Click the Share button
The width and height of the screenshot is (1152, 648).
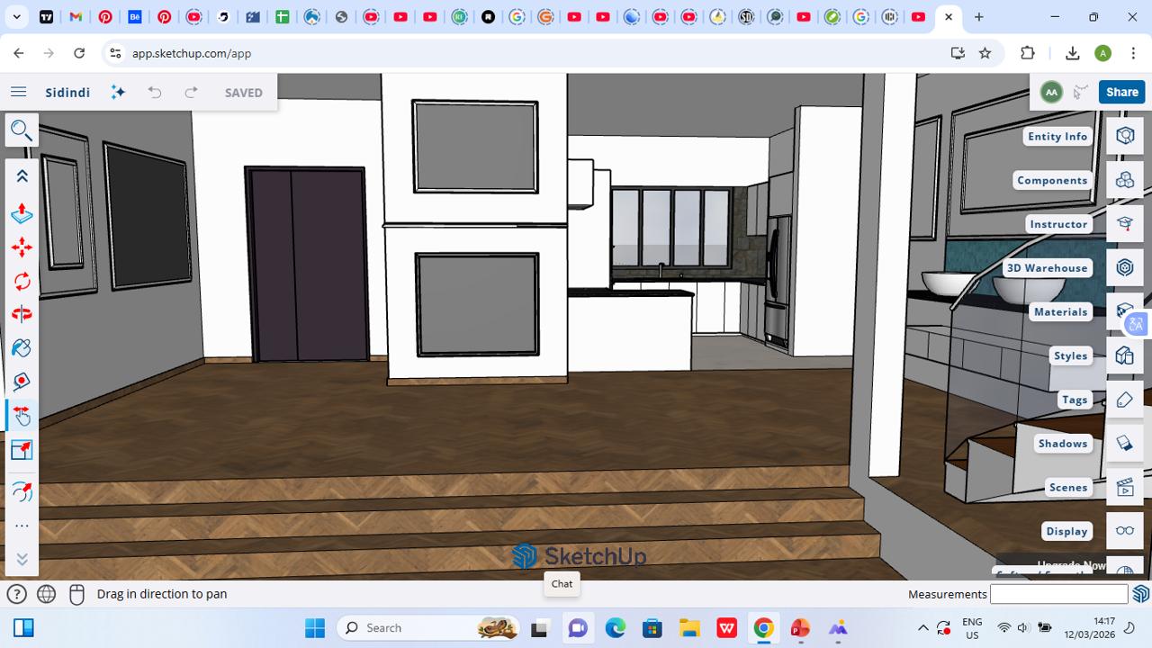click(x=1121, y=92)
